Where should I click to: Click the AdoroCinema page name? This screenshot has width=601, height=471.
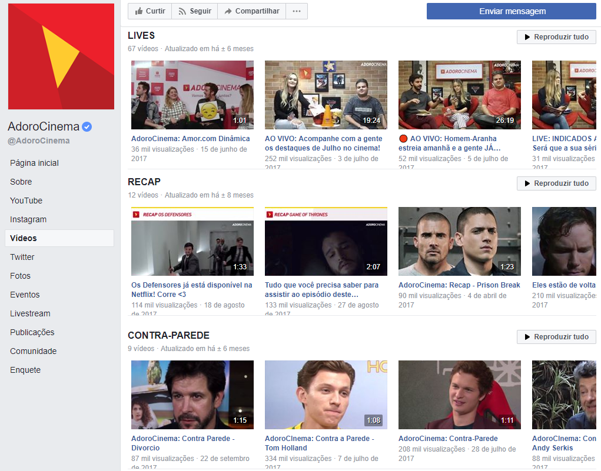(x=44, y=126)
